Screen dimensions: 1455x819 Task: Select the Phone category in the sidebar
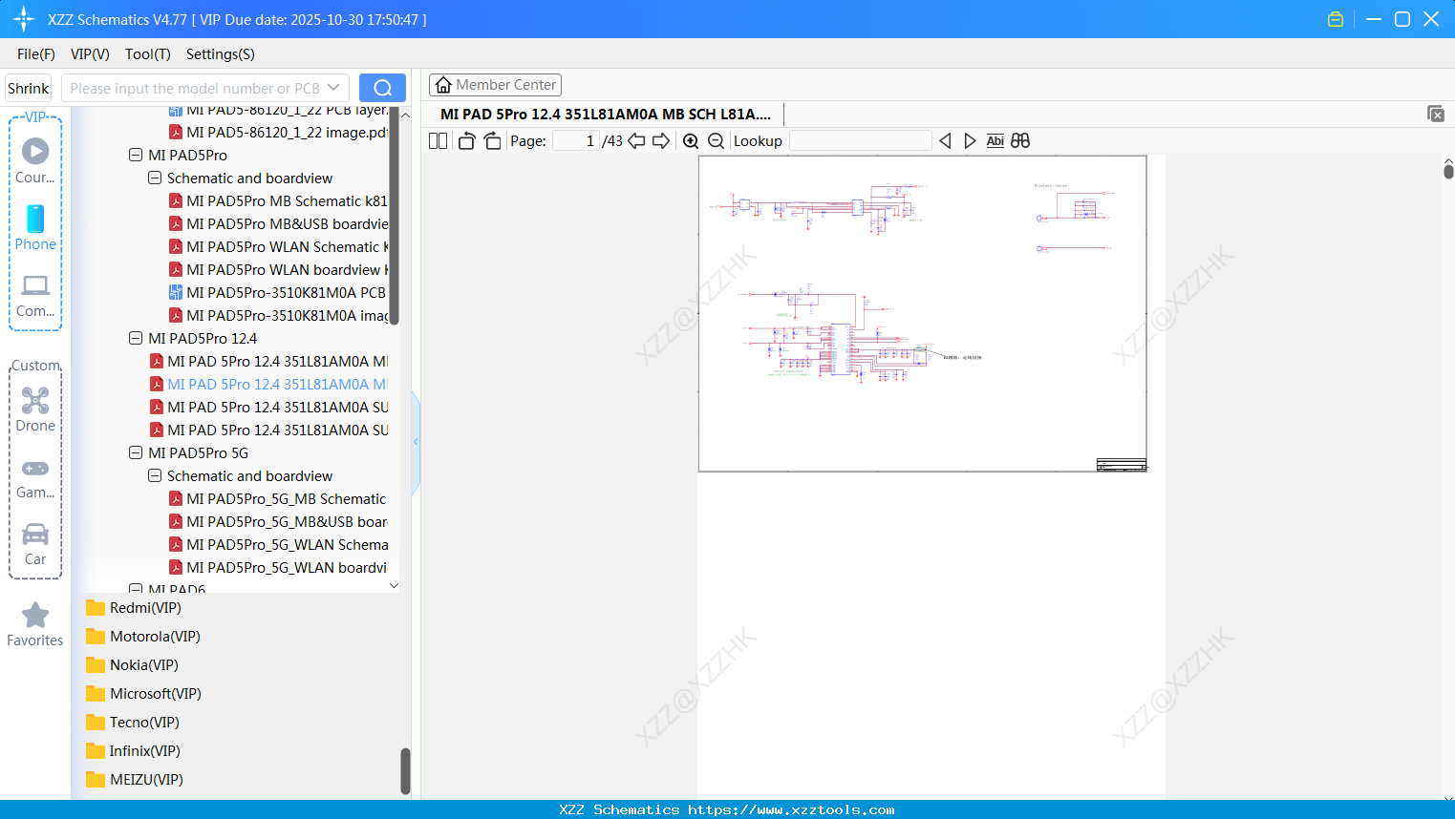(35, 228)
